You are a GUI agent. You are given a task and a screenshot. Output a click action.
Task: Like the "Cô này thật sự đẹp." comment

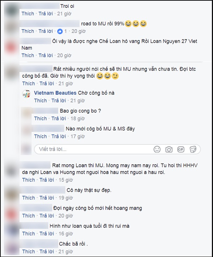(28, 198)
